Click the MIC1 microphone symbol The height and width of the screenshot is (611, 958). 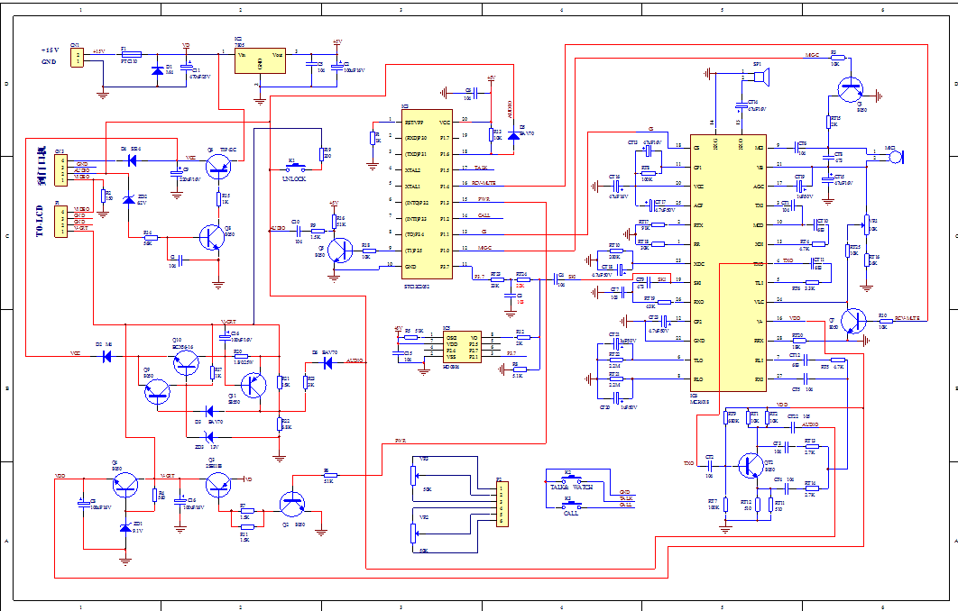[897, 156]
